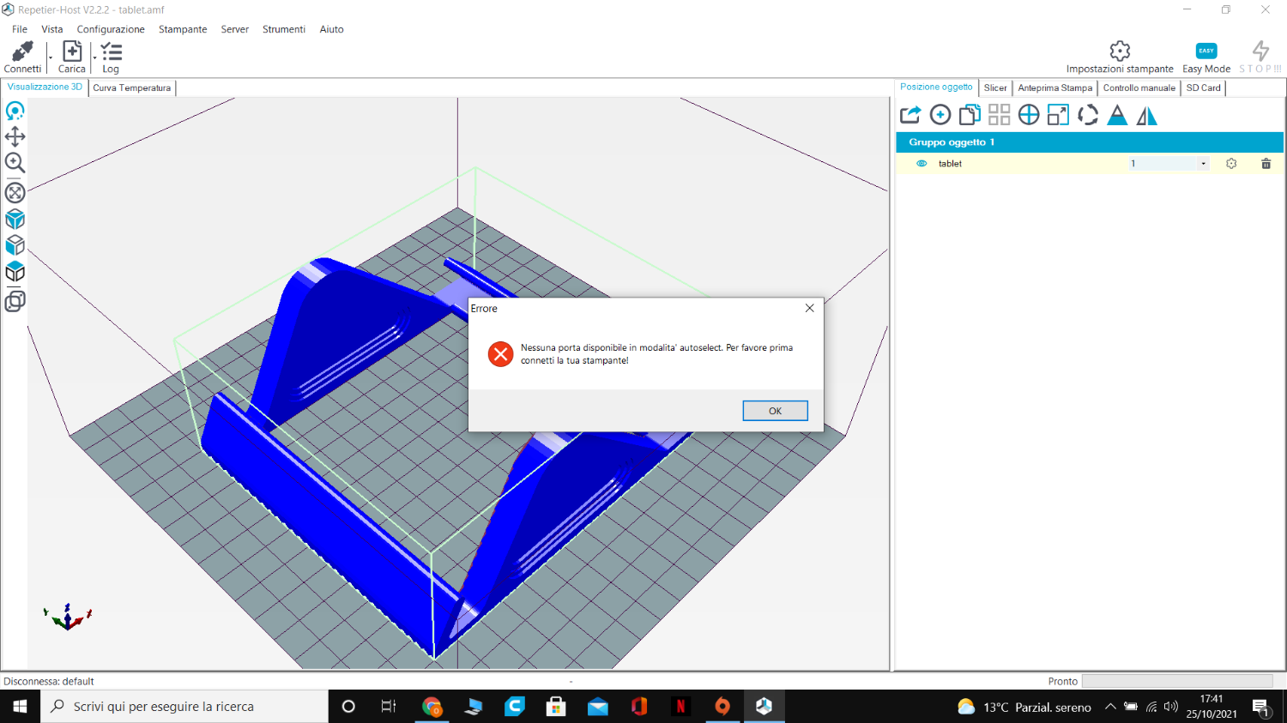Screen dimensions: 1287x723
Task: Toggle visibility eye of tablet object
Action: click(x=921, y=164)
